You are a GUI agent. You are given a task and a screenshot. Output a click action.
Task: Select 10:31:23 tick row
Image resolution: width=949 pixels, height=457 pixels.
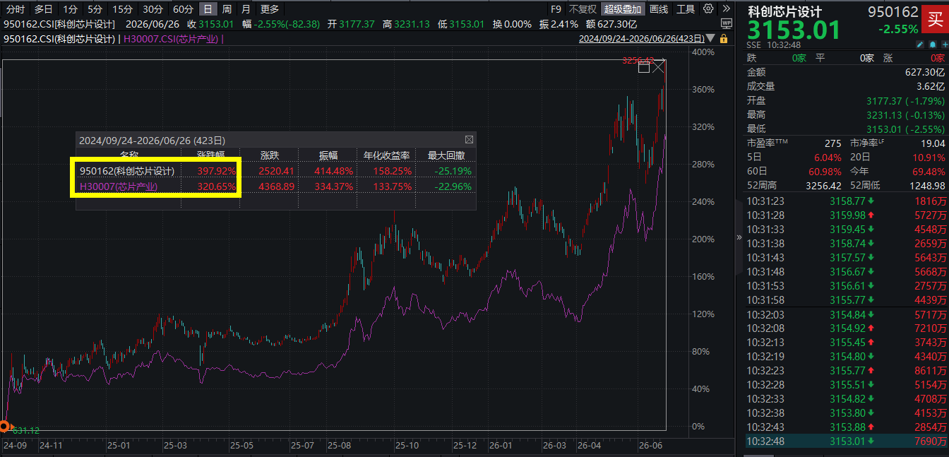(x=847, y=201)
